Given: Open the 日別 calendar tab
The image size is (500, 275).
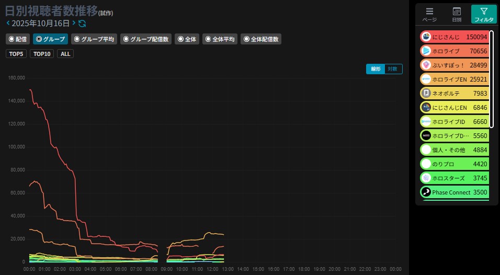Looking at the screenshot, I should click(x=457, y=14).
